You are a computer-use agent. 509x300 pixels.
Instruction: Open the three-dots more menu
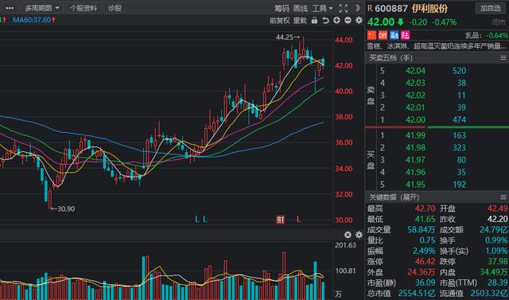(x=10, y=8)
